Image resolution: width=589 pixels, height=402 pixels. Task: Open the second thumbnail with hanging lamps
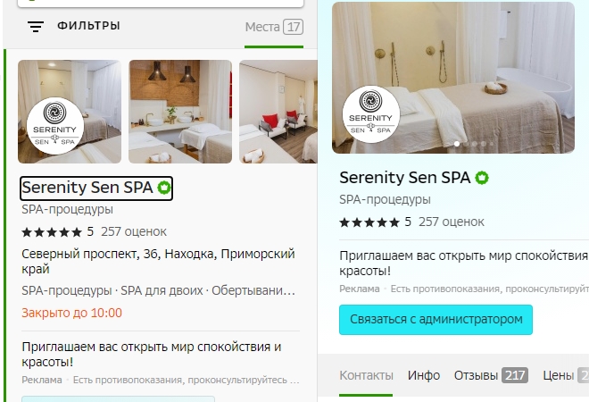pyautogui.click(x=180, y=112)
